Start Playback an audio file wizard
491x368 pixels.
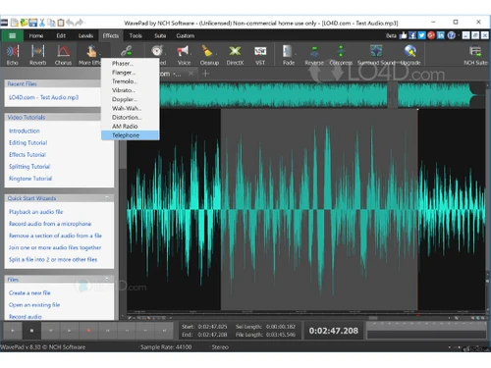36,212
